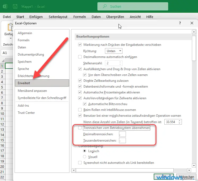Select the Visuell cursor movement radio
The height and width of the screenshot is (181, 198).
click(85, 157)
